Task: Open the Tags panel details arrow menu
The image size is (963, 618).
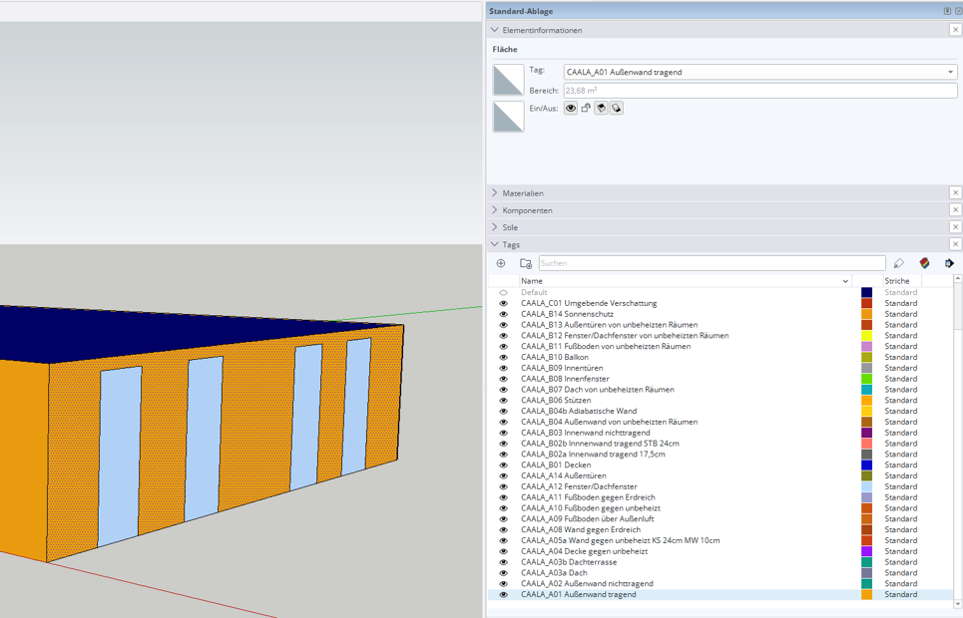Action: [949, 263]
